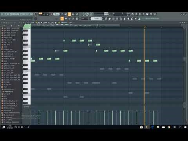Toggle the metronome icon
This screenshot has width=188, height=141.
(x=62, y=14)
